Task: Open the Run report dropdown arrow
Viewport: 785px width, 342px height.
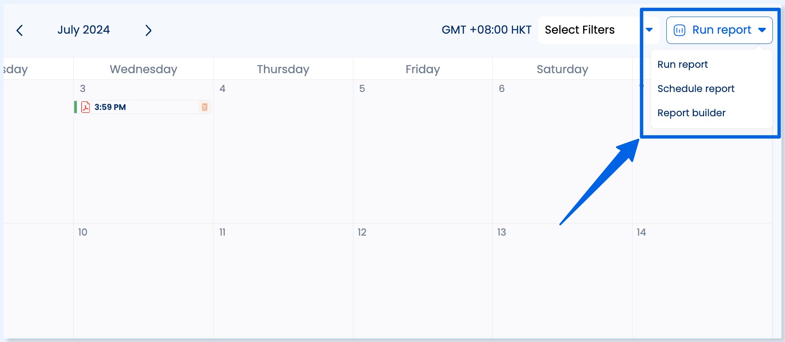Action: tap(763, 30)
